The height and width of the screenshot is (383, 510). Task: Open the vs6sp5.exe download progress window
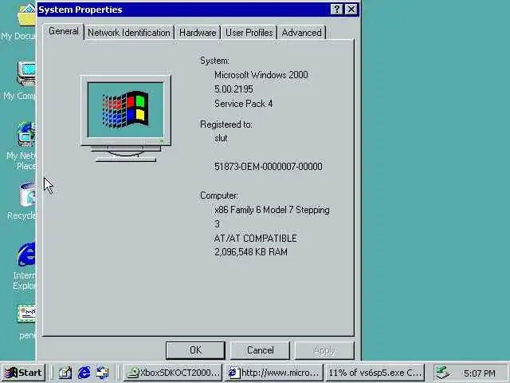point(375,373)
